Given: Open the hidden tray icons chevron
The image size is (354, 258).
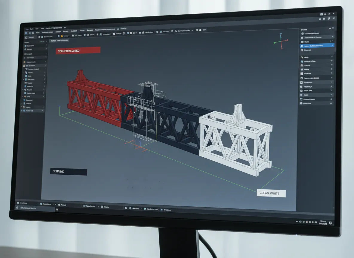Looking at the screenshot, I should [x=297, y=222].
